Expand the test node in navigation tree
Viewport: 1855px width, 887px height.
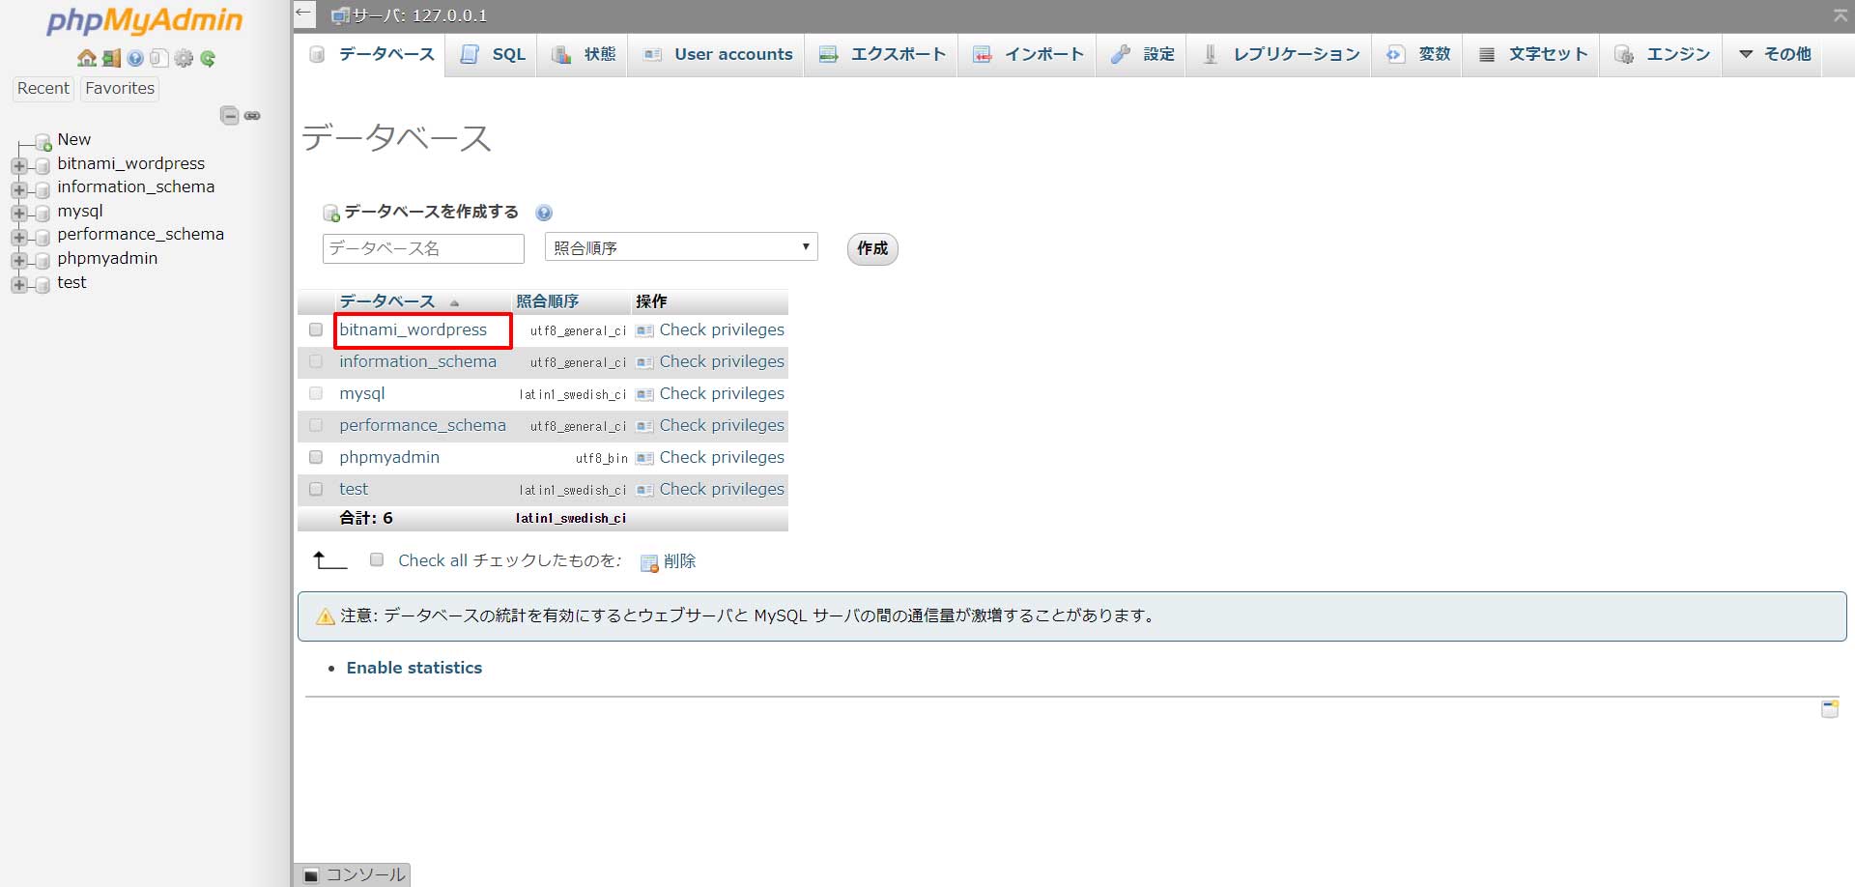click(18, 284)
